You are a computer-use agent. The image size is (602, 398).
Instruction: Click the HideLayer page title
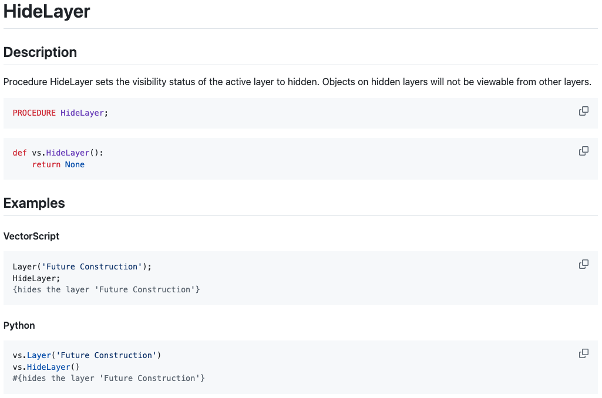click(47, 12)
